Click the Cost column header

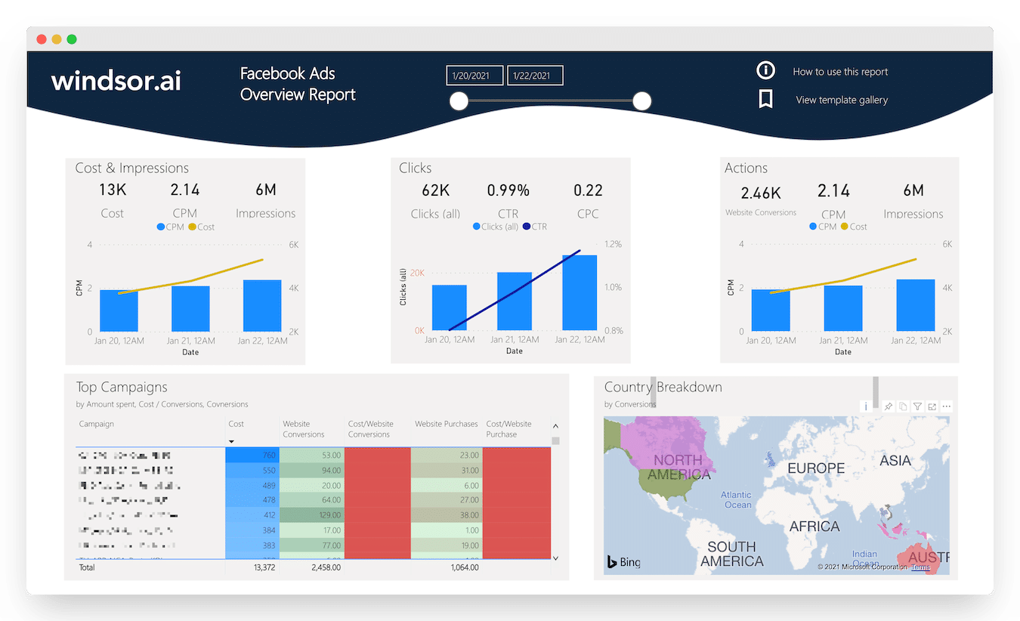pyautogui.click(x=236, y=424)
